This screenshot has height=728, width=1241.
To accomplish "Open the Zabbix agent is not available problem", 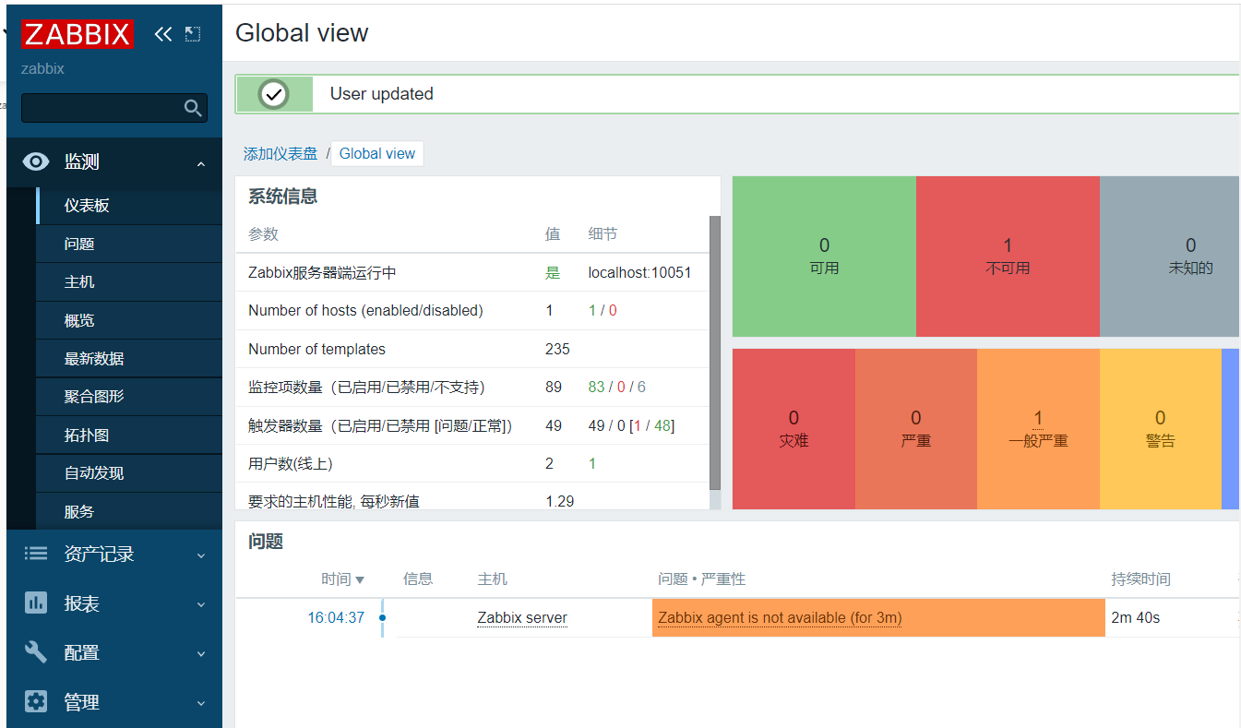I will coord(780,618).
